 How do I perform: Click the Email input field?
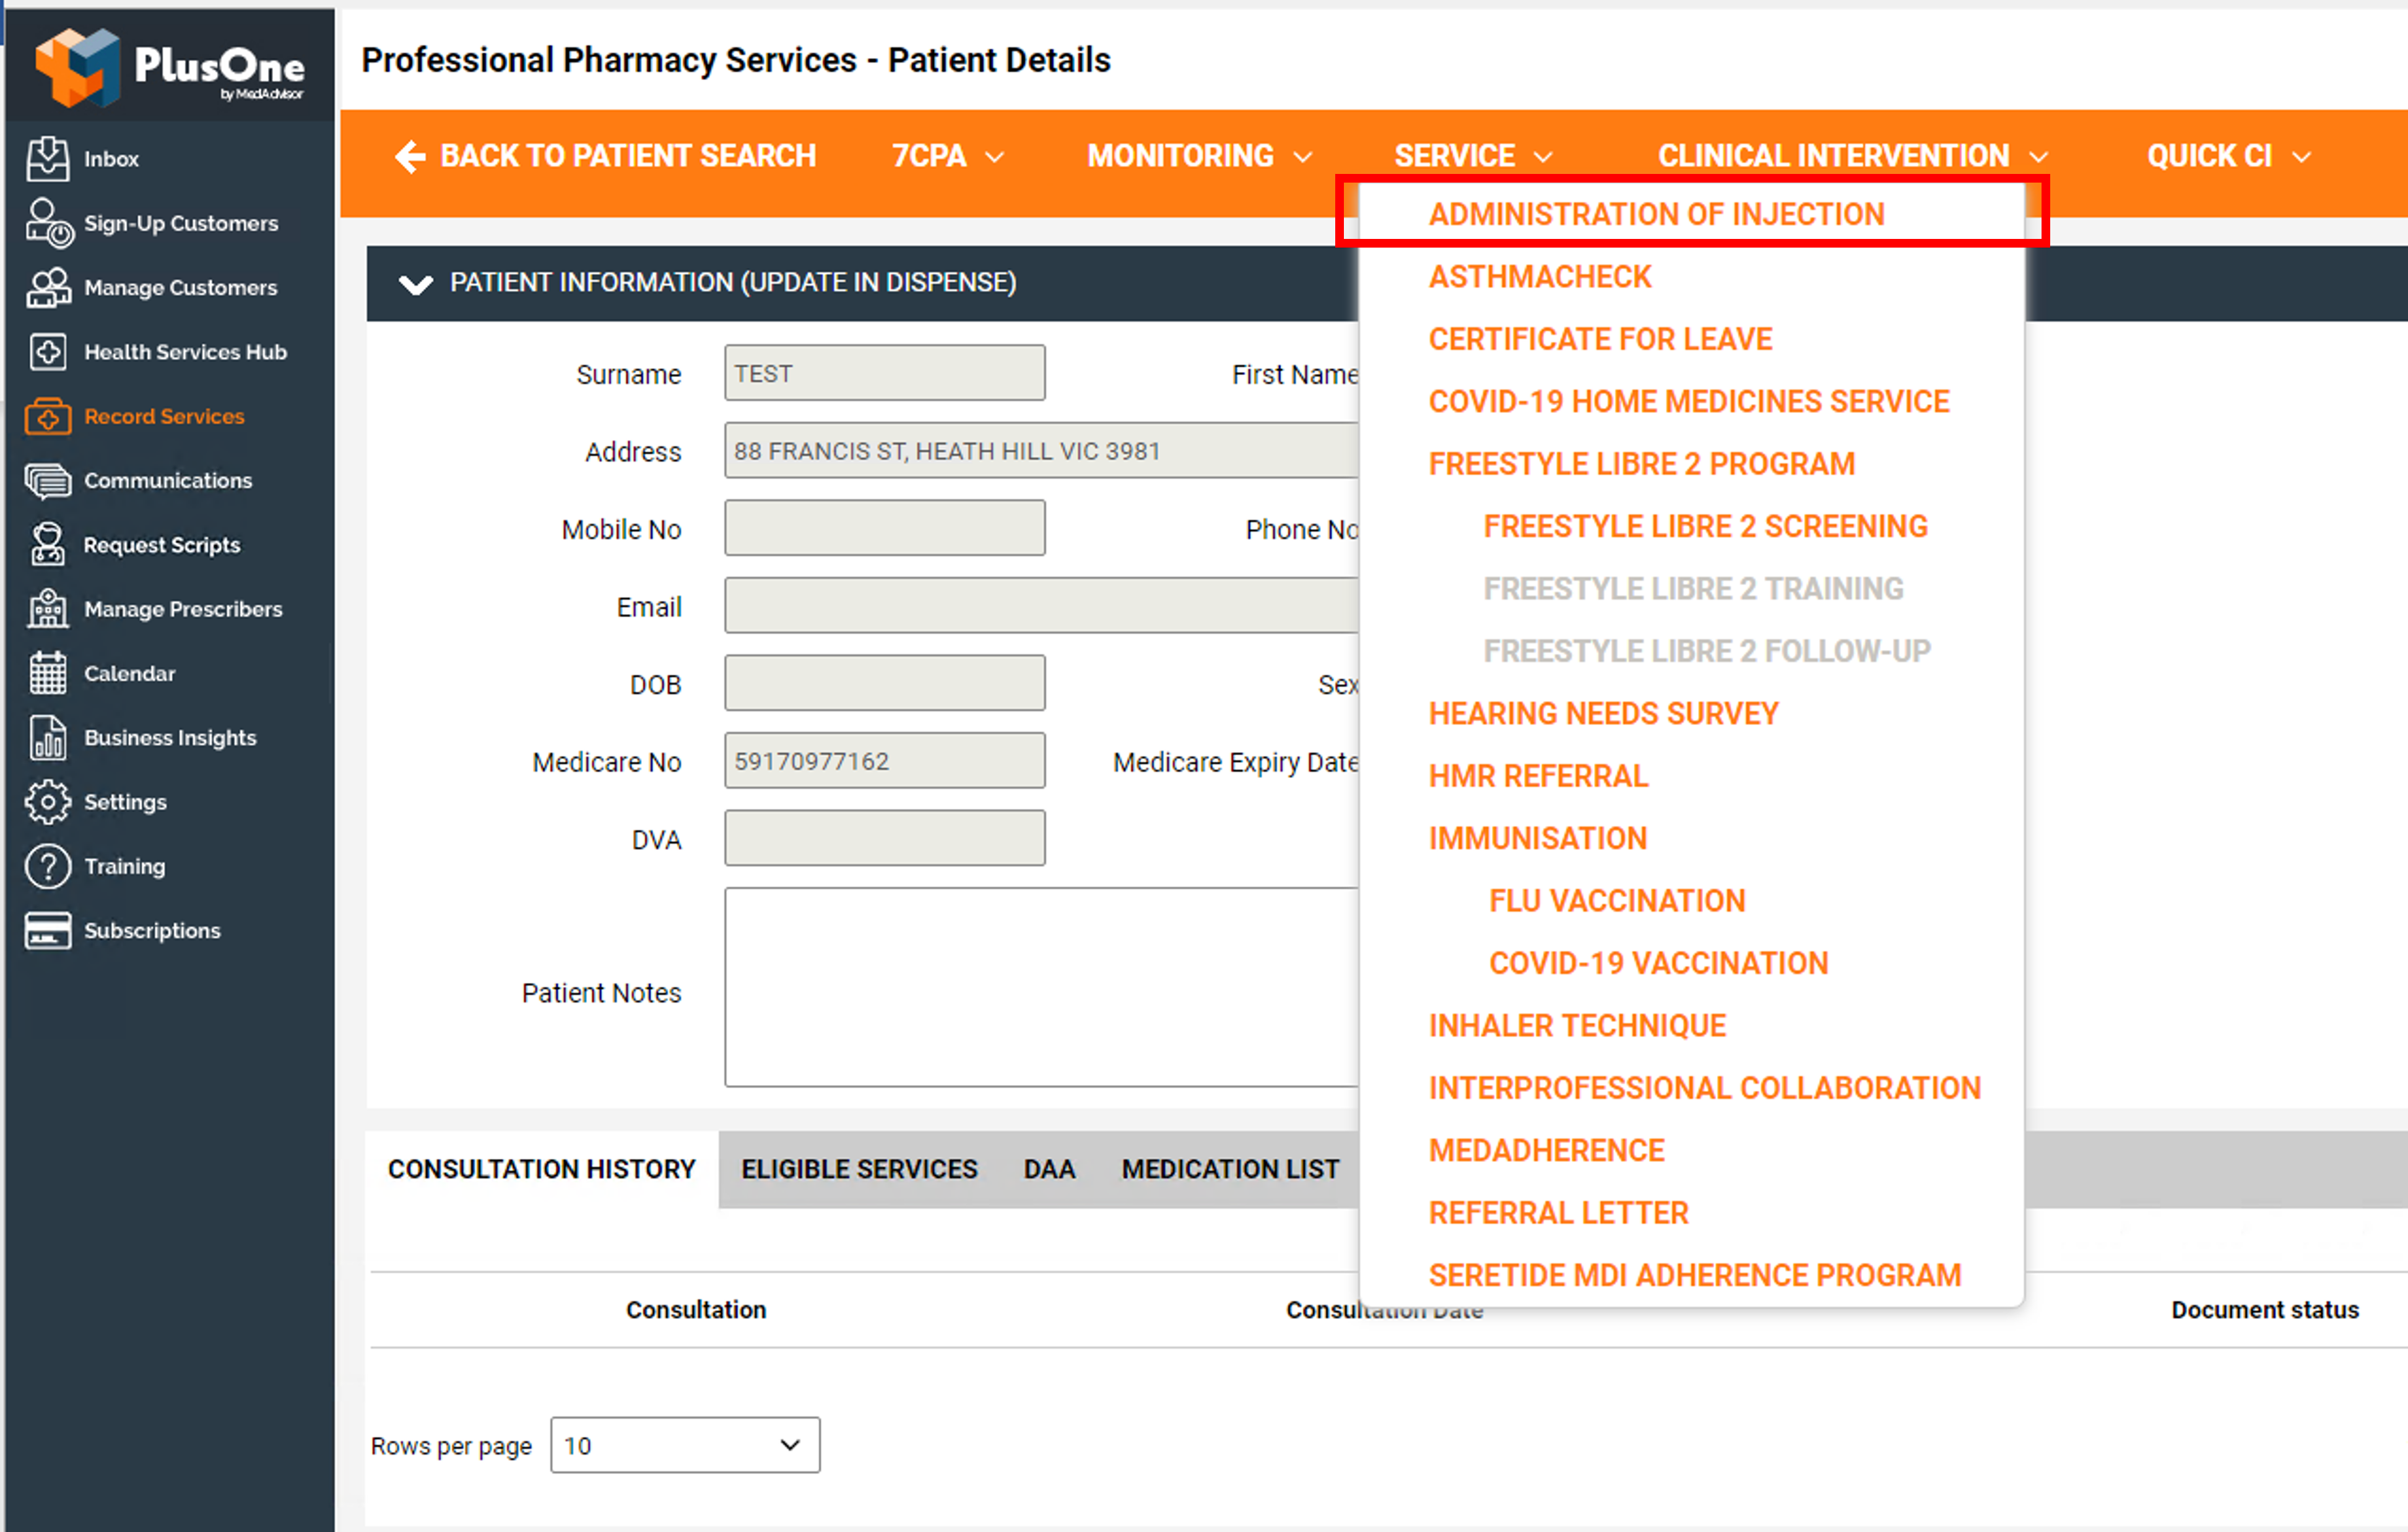coord(1041,605)
